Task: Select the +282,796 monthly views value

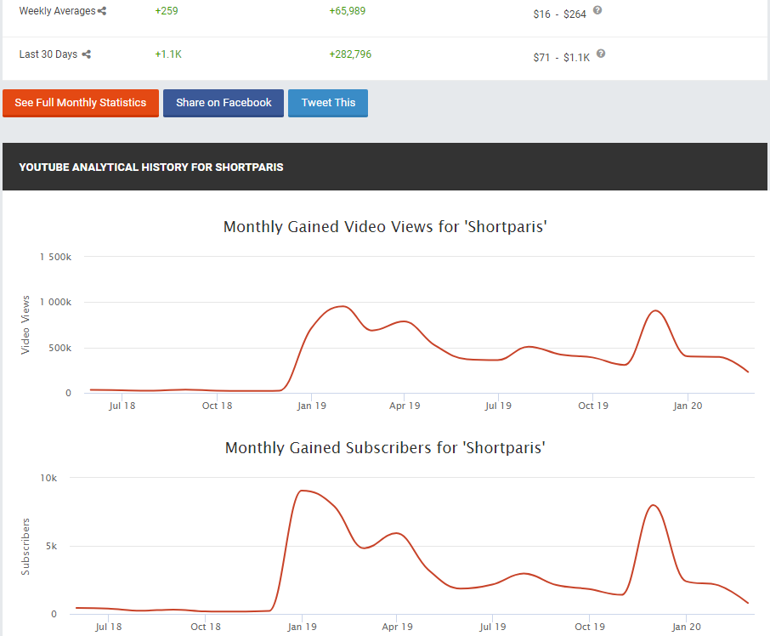Action: [x=350, y=54]
